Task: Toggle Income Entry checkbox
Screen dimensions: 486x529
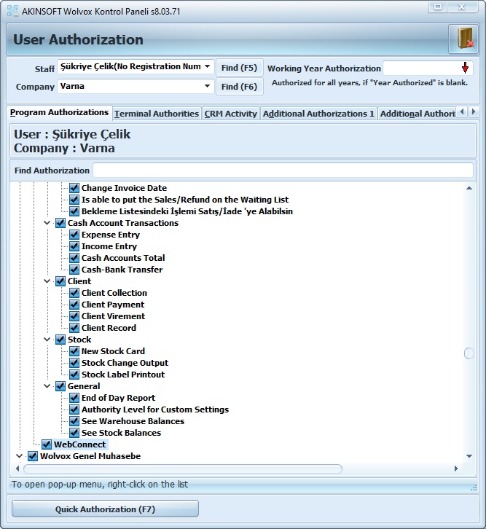Action: tap(74, 246)
